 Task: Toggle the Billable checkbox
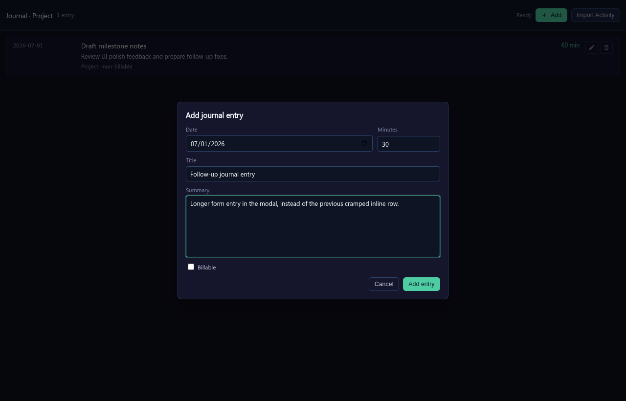click(191, 267)
